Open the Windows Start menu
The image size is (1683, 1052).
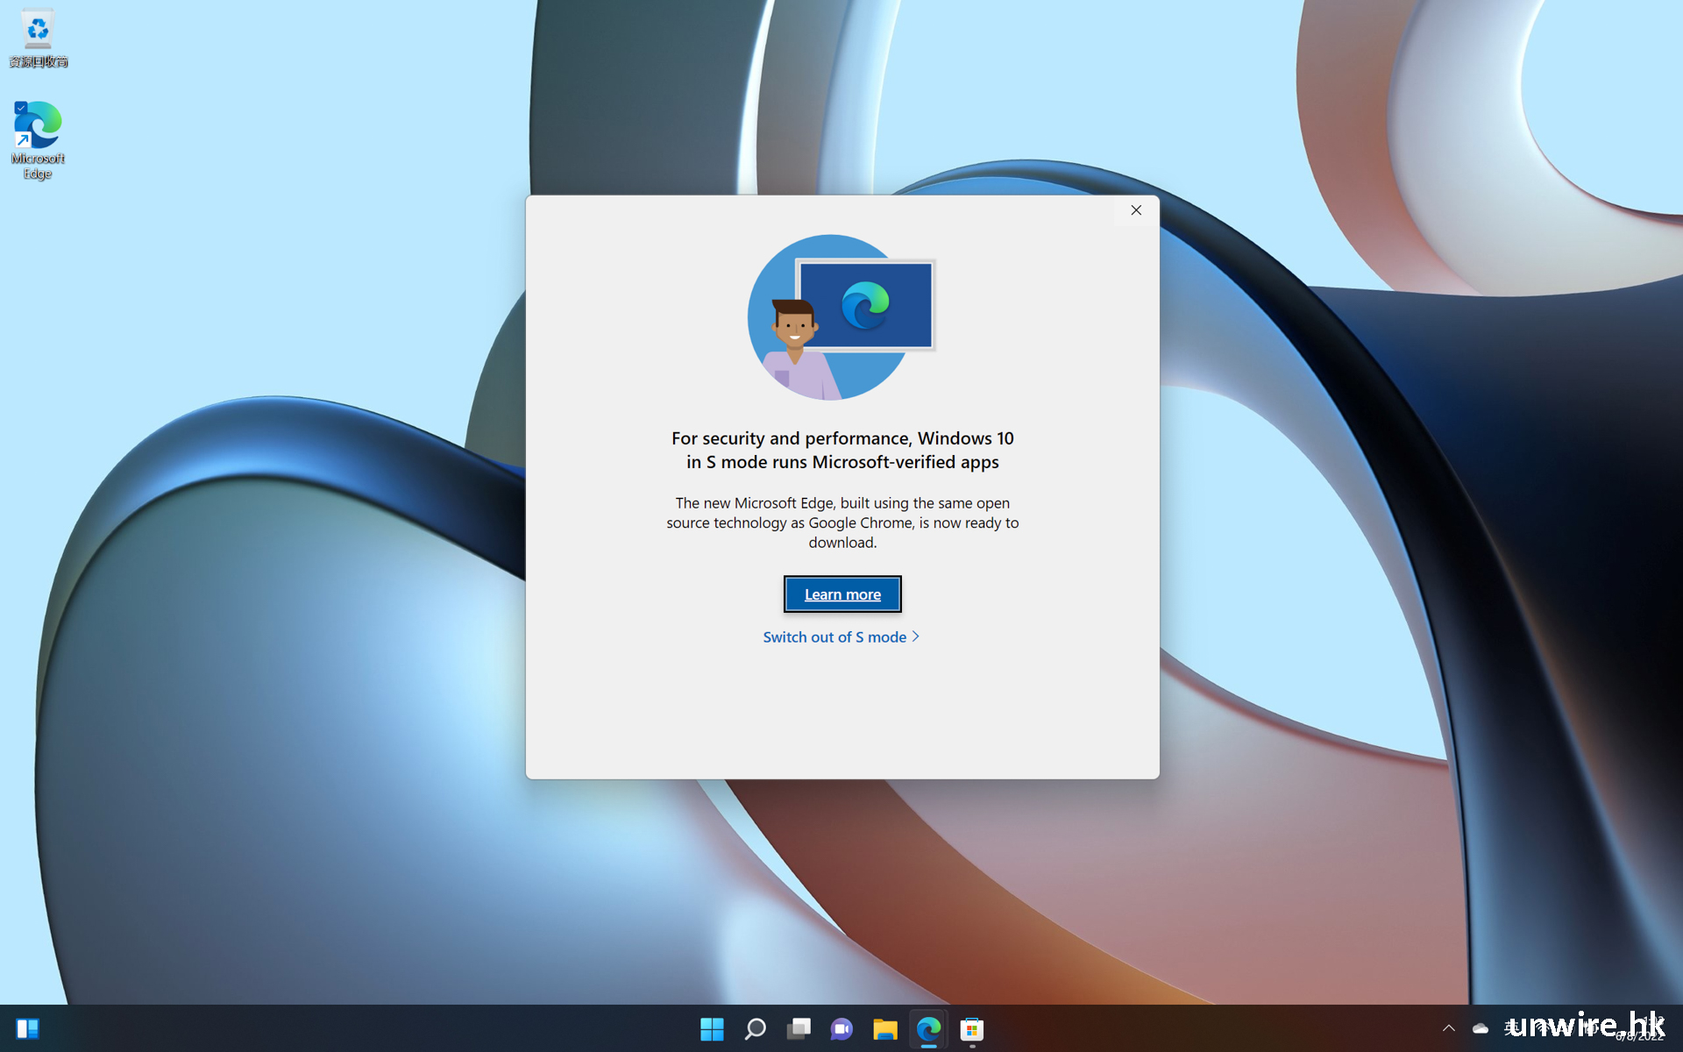pyautogui.click(x=712, y=1028)
